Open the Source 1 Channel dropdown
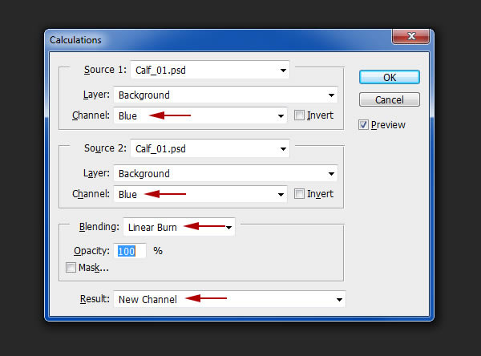The width and height of the screenshot is (481, 356). click(x=200, y=115)
